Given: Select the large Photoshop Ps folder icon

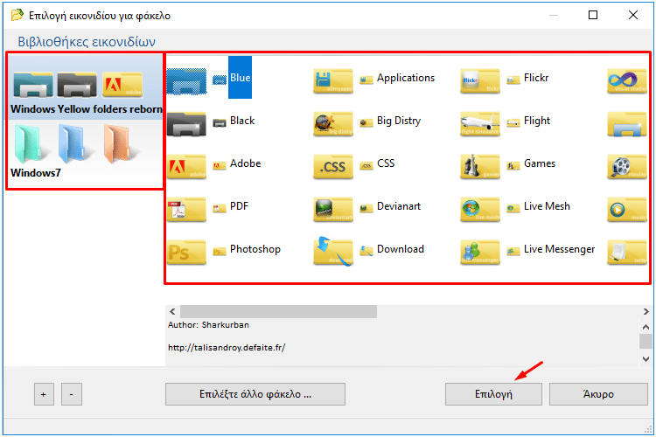Looking at the screenshot, I should click(186, 253).
